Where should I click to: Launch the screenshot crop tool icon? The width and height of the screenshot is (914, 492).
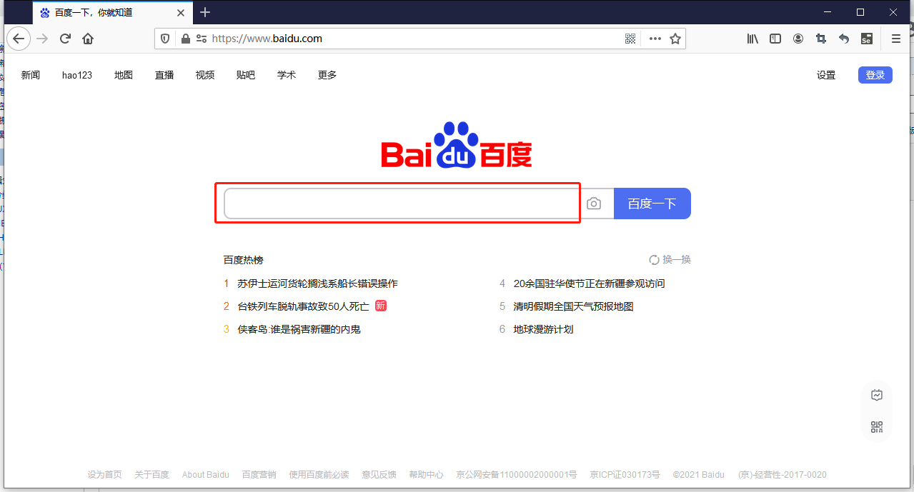[821, 39]
